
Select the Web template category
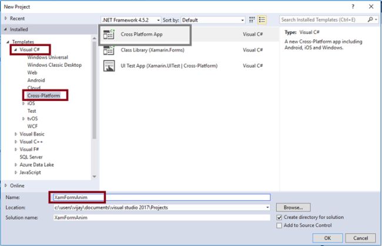(32, 73)
